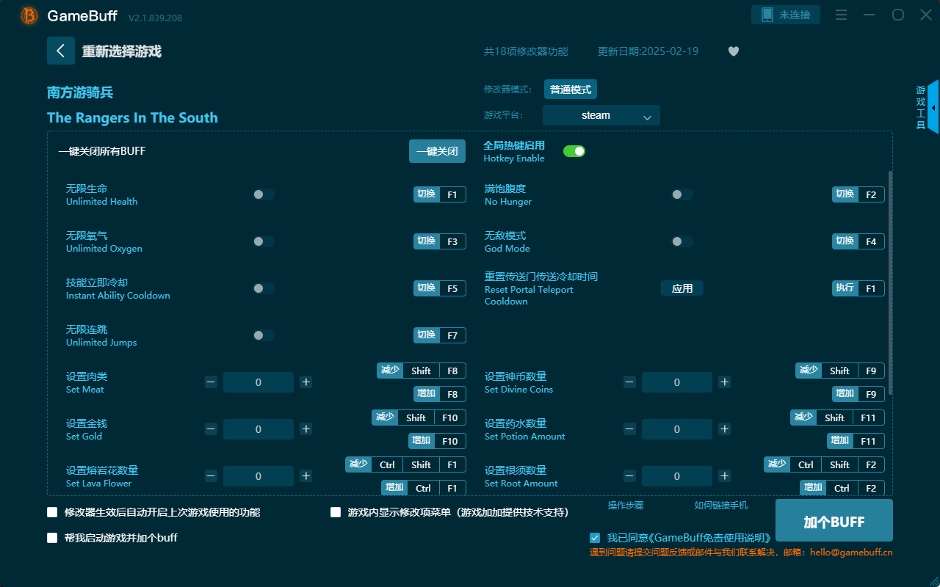The width and height of the screenshot is (940, 587).
Task: Open the steam game platform dropdown
Action: [601, 115]
